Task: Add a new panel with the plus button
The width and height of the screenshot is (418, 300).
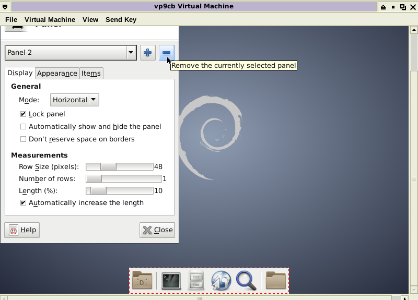Action: pos(148,53)
